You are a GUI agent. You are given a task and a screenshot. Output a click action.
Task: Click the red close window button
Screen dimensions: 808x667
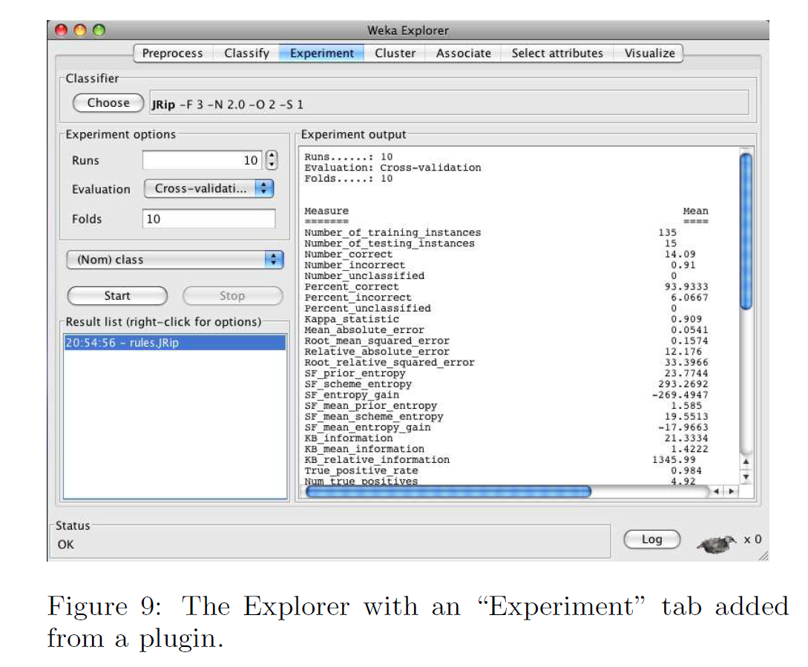(x=62, y=30)
